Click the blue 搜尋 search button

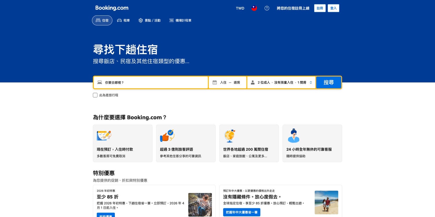tap(329, 83)
